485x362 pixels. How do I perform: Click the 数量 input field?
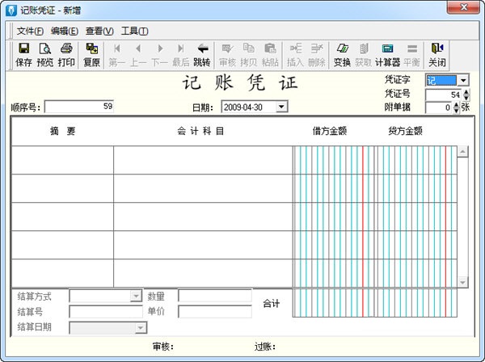click(215, 296)
